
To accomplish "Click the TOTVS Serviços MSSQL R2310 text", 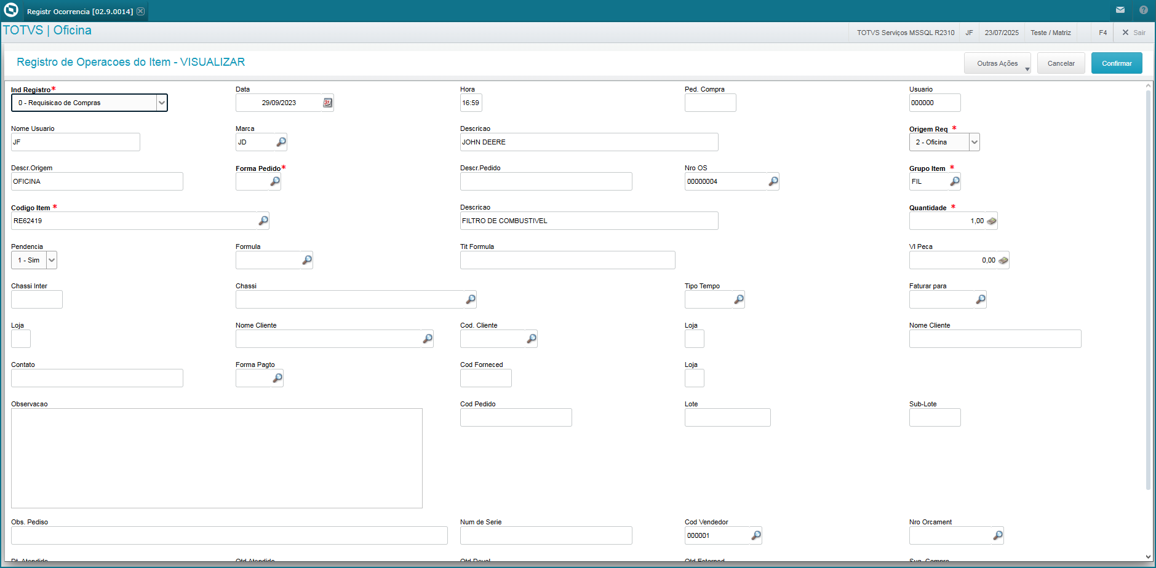I will click(x=906, y=33).
